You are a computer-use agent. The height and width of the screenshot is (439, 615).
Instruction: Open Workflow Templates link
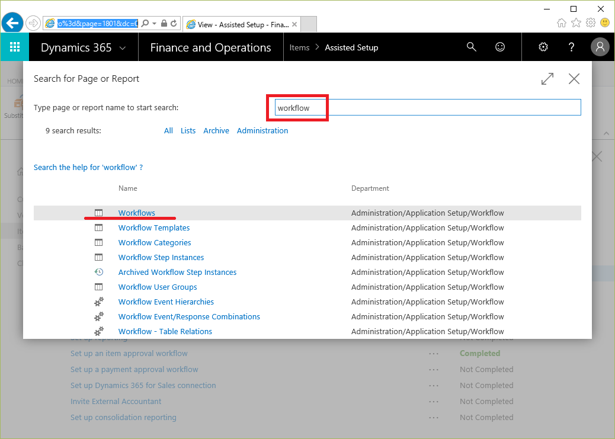coord(154,228)
